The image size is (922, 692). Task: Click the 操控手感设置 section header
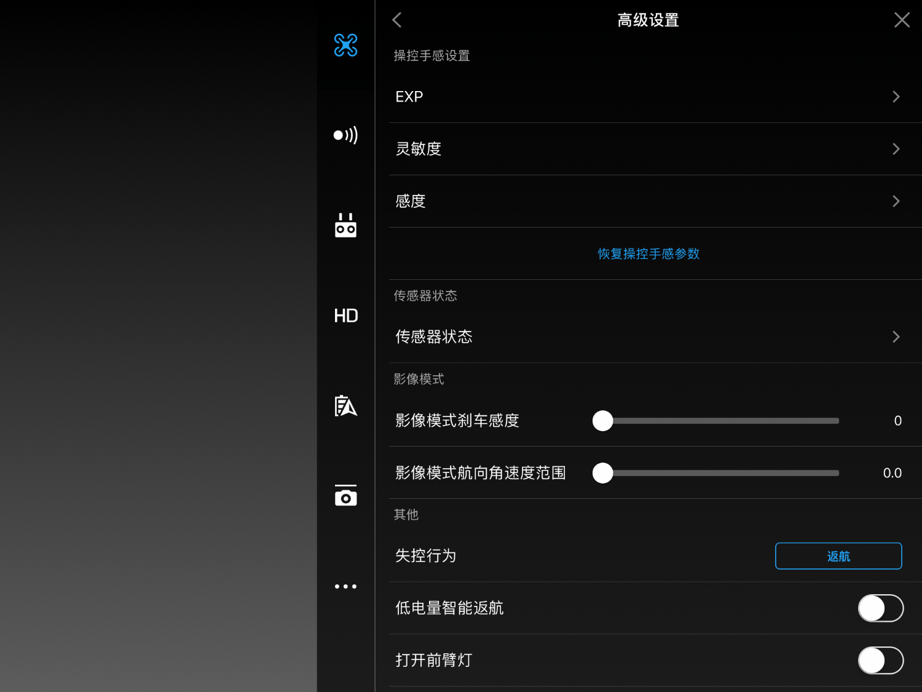[431, 56]
